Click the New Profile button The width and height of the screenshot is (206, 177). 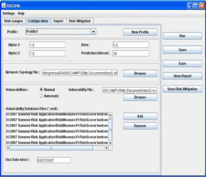(140, 32)
